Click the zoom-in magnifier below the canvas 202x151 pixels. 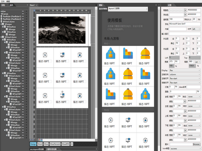31,140
